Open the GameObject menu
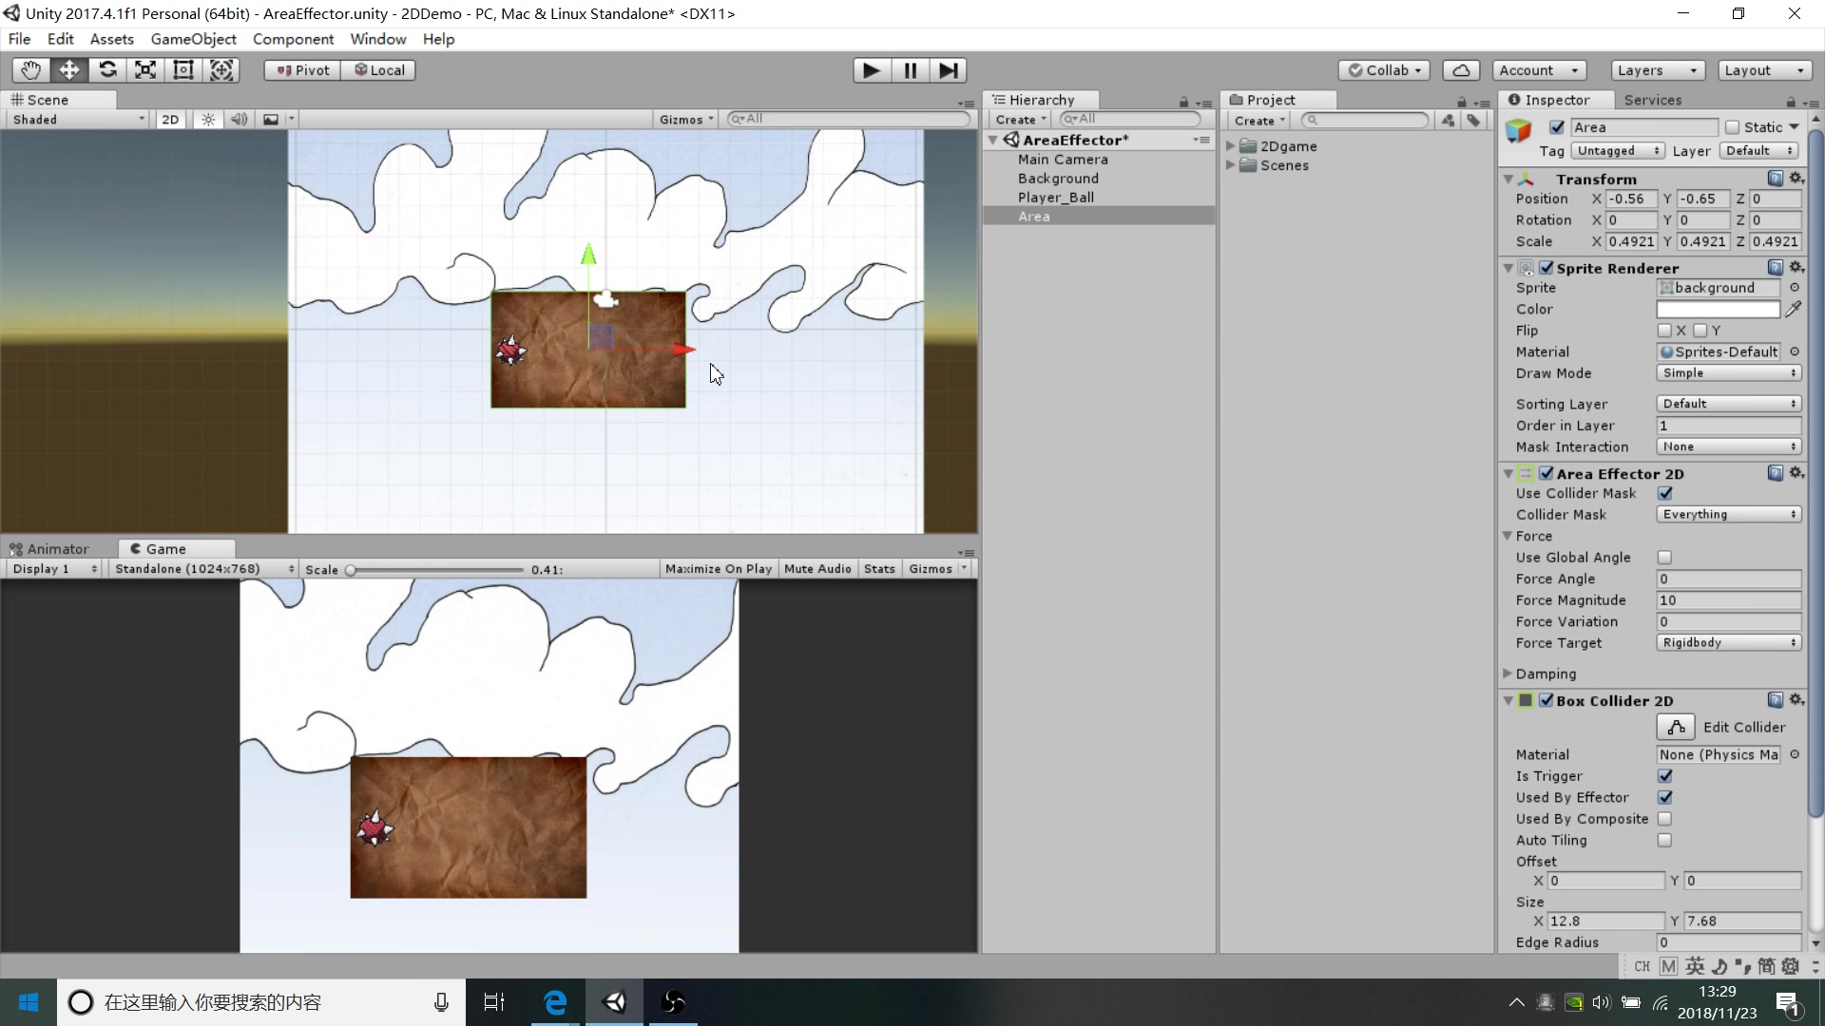The height and width of the screenshot is (1026, 1825). pyautogui.click(x=193, y=39)
